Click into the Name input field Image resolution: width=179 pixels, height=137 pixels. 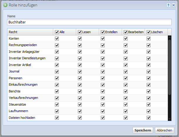tap(89, 22)
